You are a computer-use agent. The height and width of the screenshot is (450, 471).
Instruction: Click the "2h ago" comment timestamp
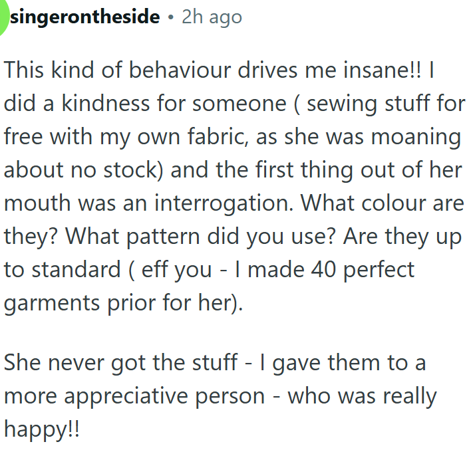pos(212,17)
